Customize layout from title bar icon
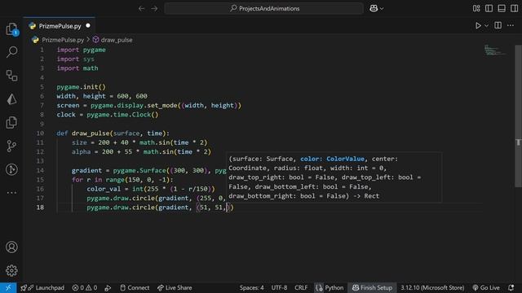522x293 pixels. click(x=476, y=8)
